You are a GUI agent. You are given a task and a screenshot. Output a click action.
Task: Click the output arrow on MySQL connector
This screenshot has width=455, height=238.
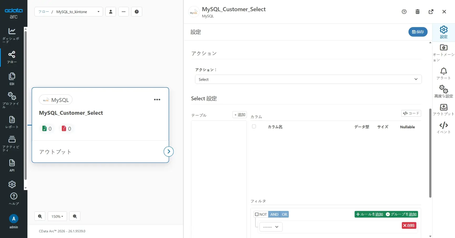168,152
